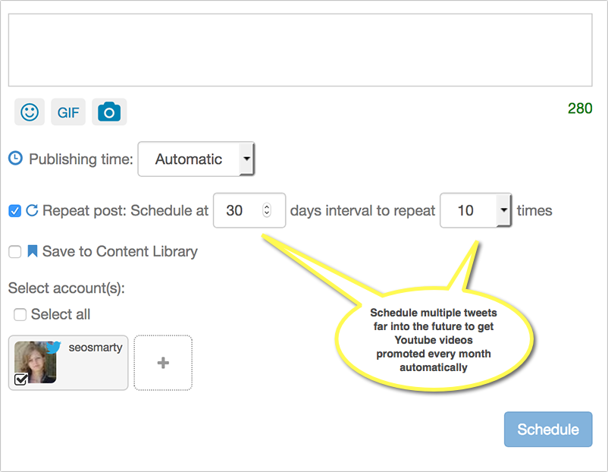Open the emoji picker smiley icon

[x=30, y=112]
